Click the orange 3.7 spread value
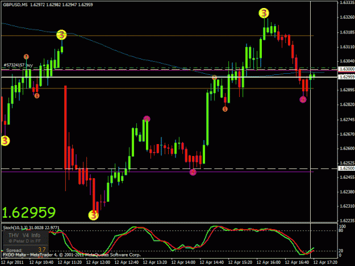 pos(42,250)
